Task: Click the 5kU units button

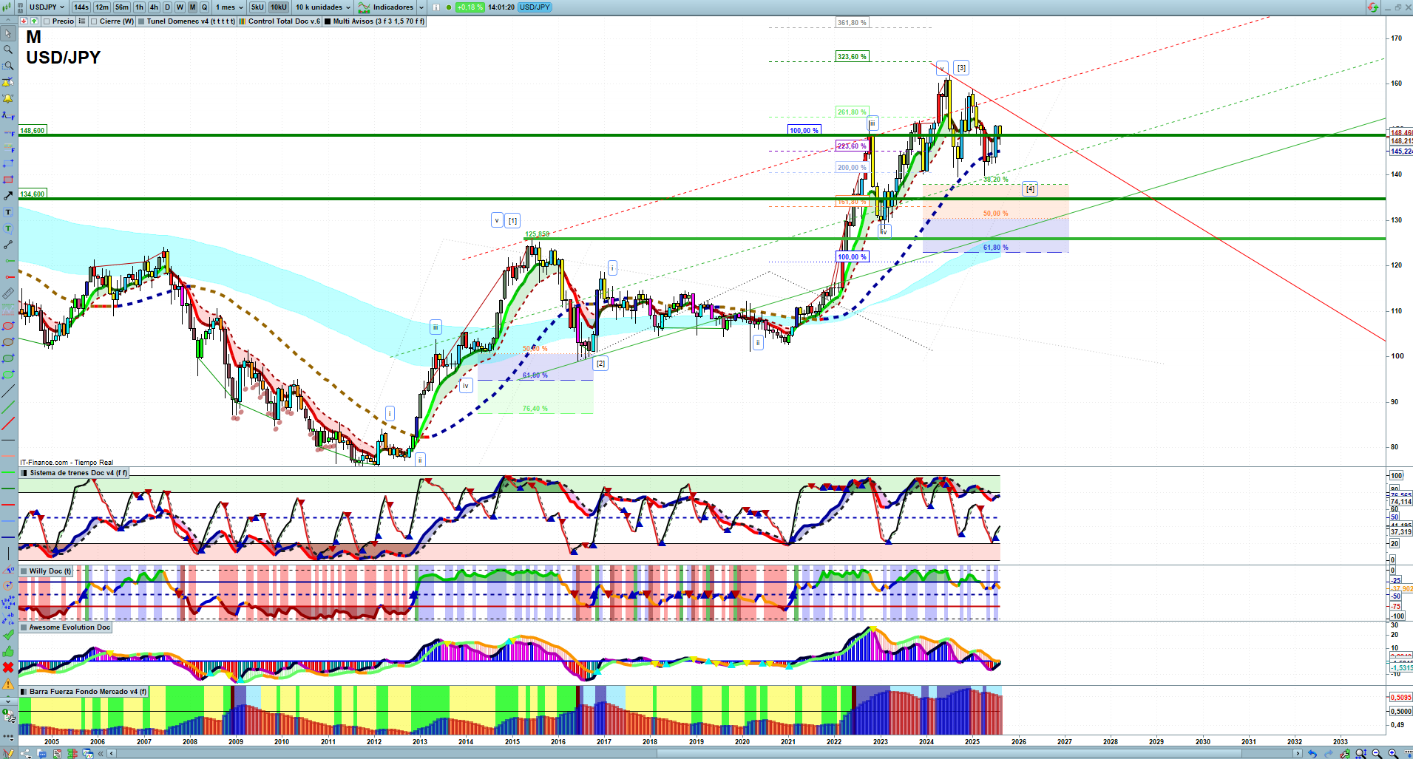Action: [x=257, y=7]
